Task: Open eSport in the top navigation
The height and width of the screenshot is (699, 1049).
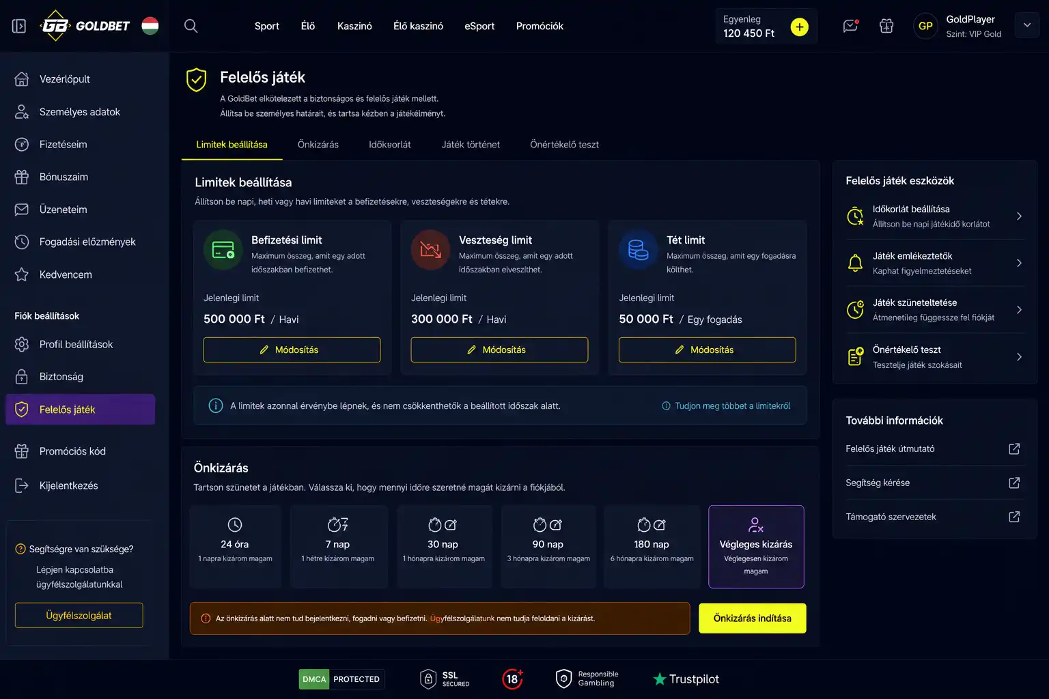Action: (479, 26)
